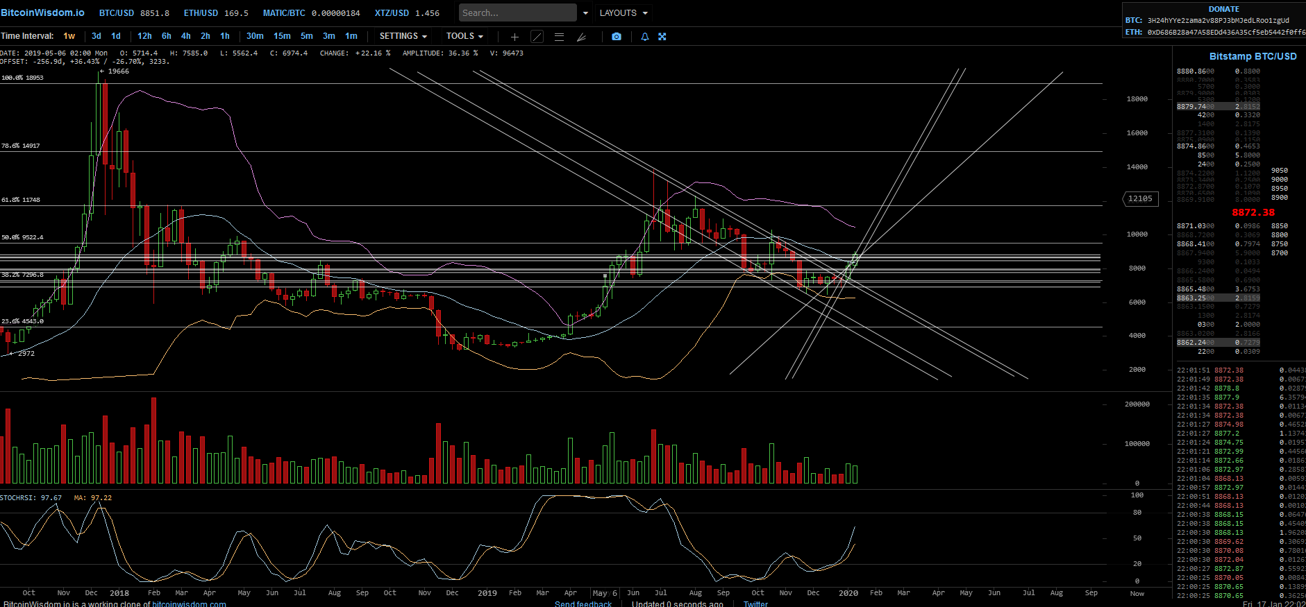This screenshot has width=1306, height=607.
Task: Click the Send feedback link
Action: pos(583,604)
